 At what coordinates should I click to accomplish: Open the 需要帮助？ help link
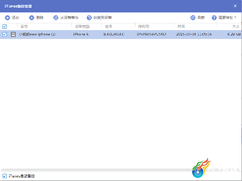coord(227,18)
